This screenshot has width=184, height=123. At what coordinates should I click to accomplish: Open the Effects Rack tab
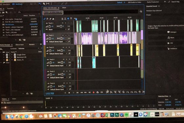click(x=20, y=45)
